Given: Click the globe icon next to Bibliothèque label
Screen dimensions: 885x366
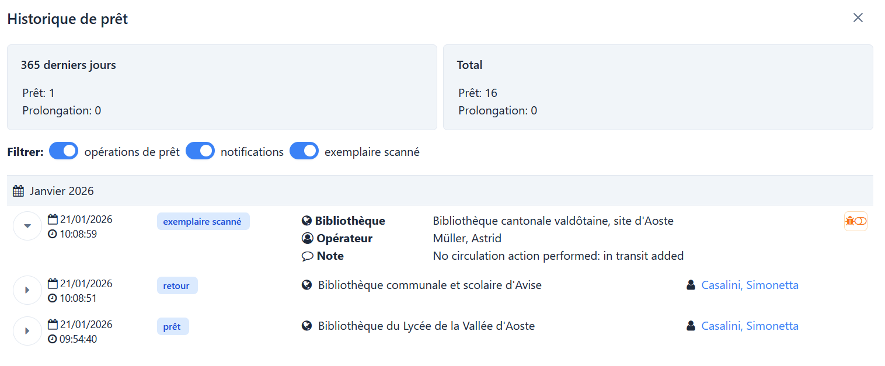Looking at the screenshot, I should 307,221.
